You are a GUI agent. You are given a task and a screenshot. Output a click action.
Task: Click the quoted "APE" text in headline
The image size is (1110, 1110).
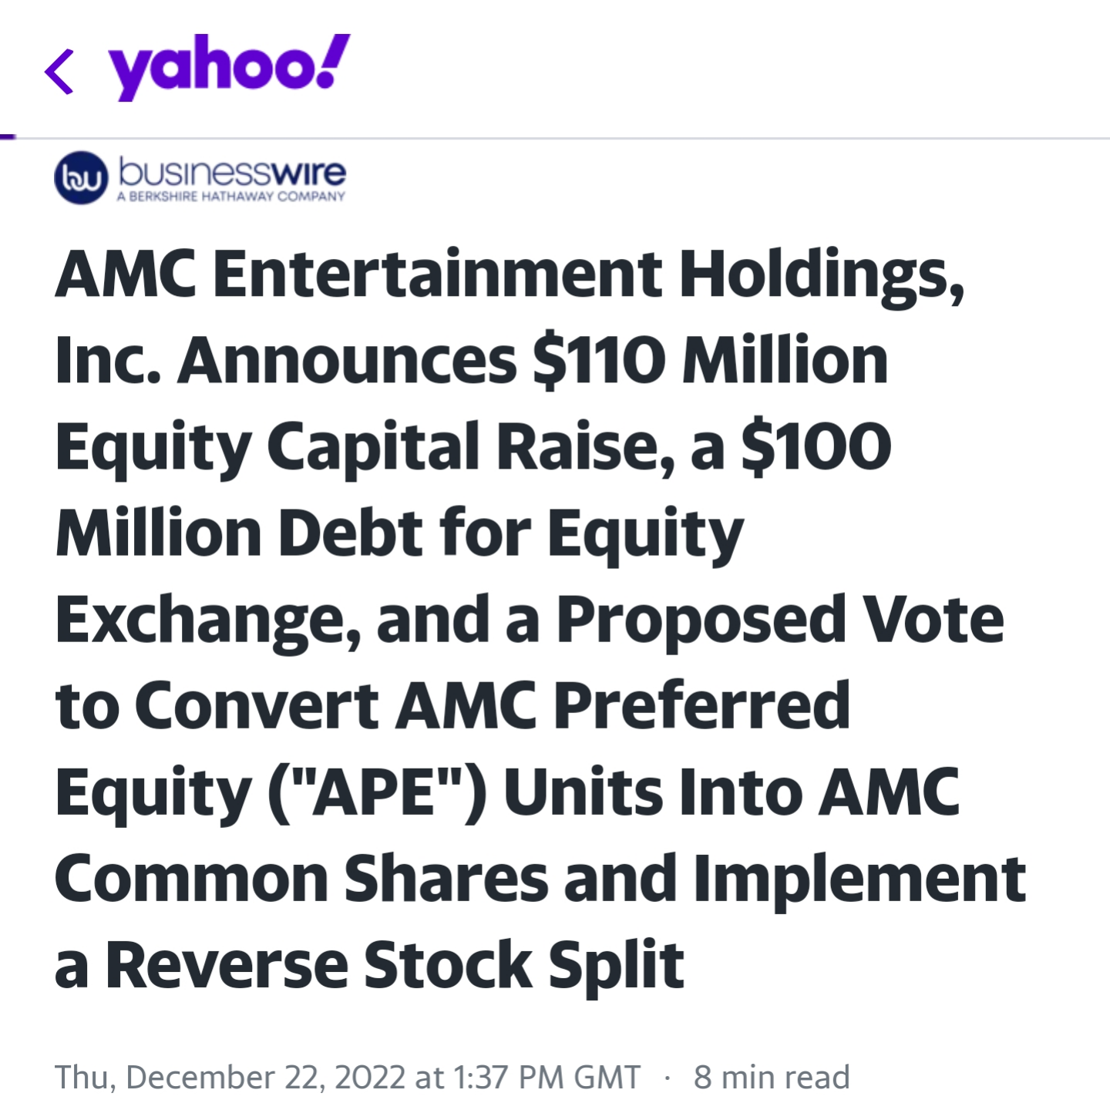tap(376, 792)
